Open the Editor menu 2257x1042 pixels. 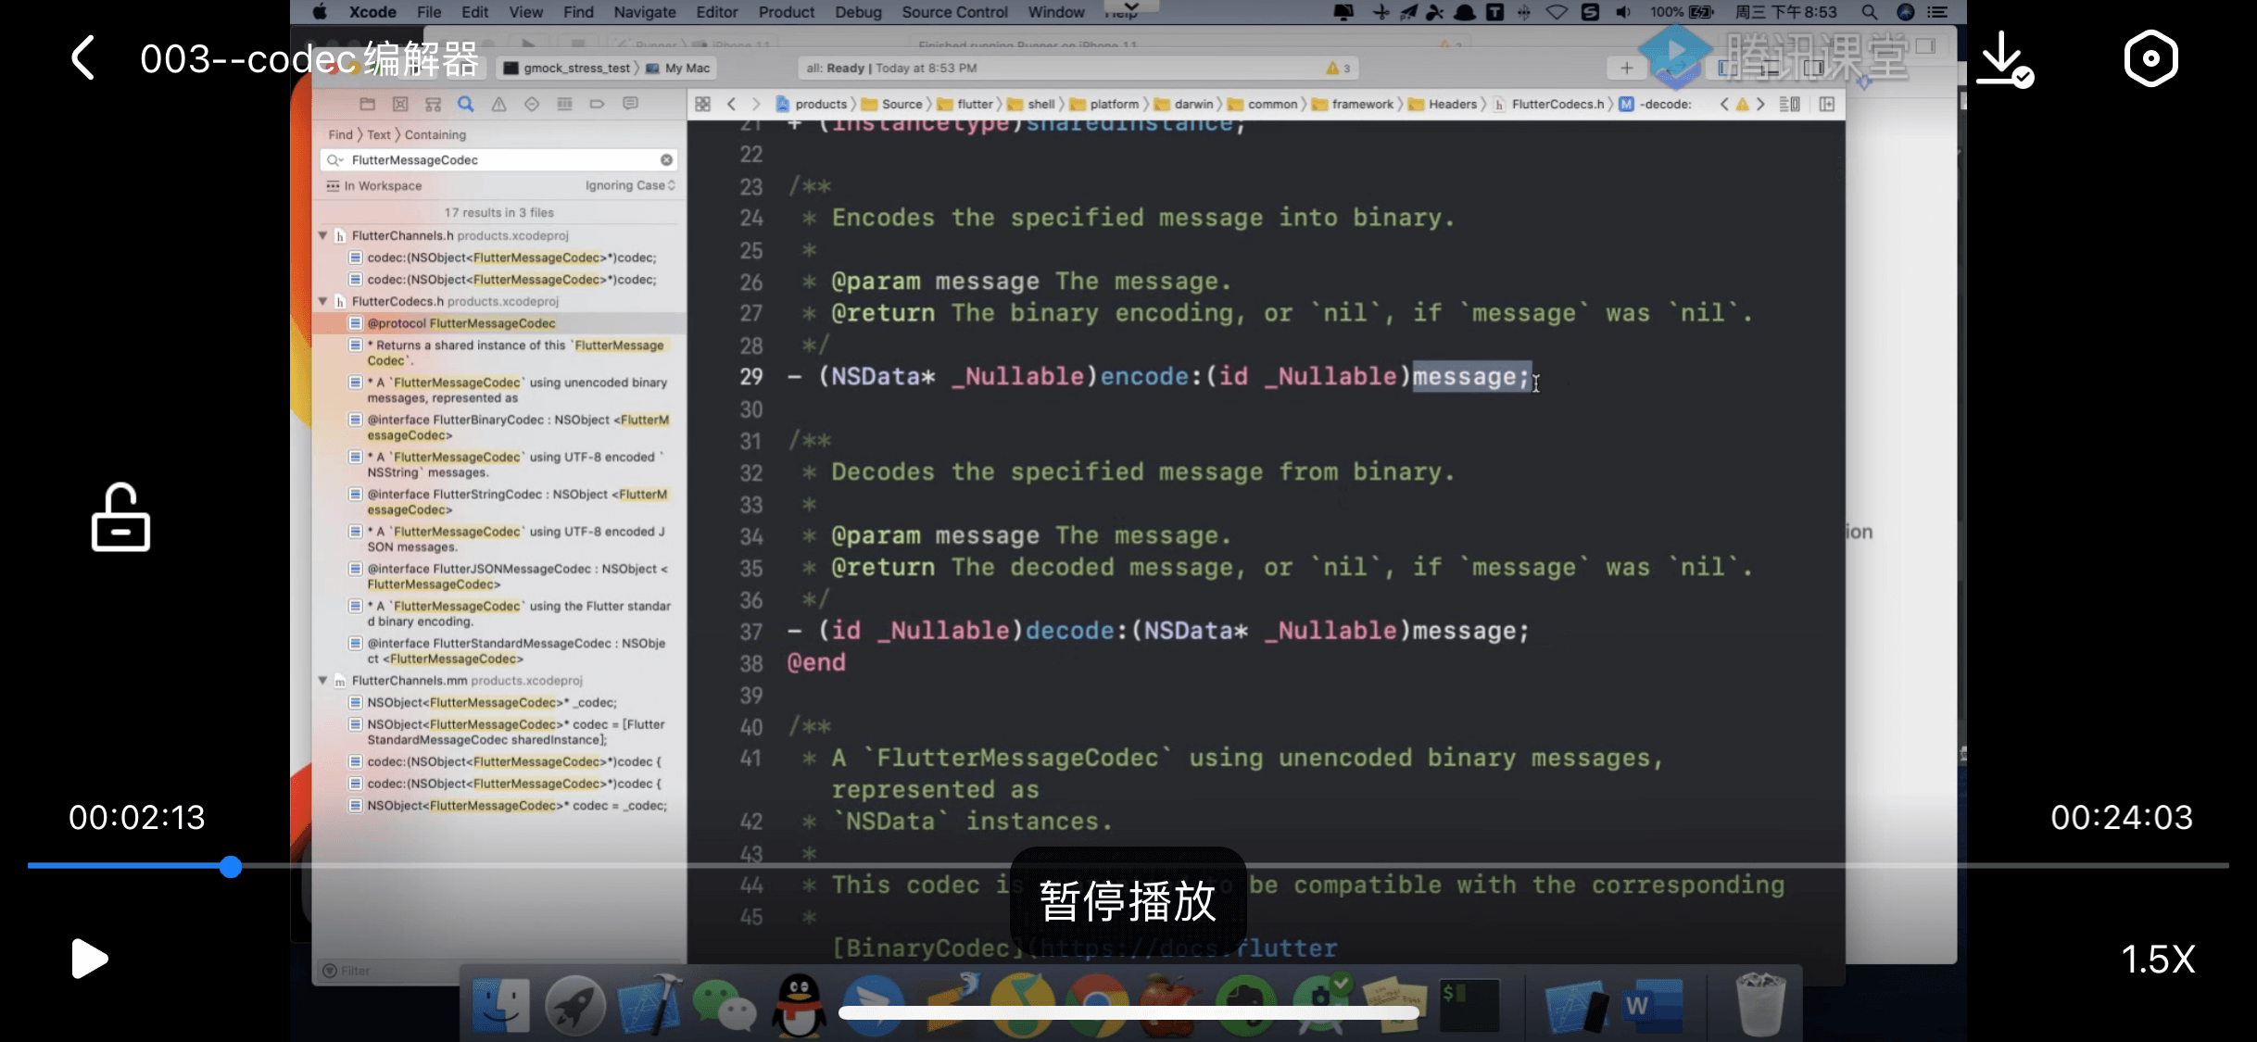[716, 12]
